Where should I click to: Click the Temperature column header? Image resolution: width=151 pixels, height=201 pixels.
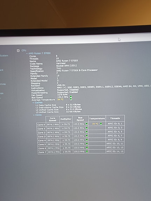[x=97, y=119]
